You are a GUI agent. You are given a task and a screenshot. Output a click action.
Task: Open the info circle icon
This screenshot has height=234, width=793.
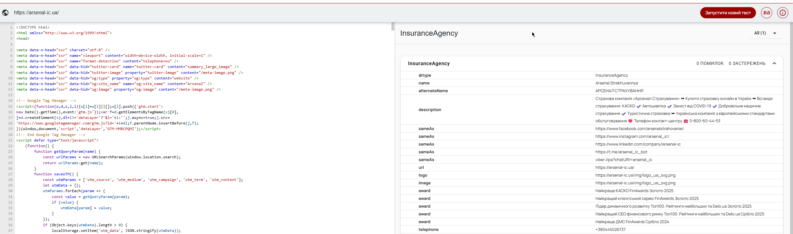(x=783, y=13)
